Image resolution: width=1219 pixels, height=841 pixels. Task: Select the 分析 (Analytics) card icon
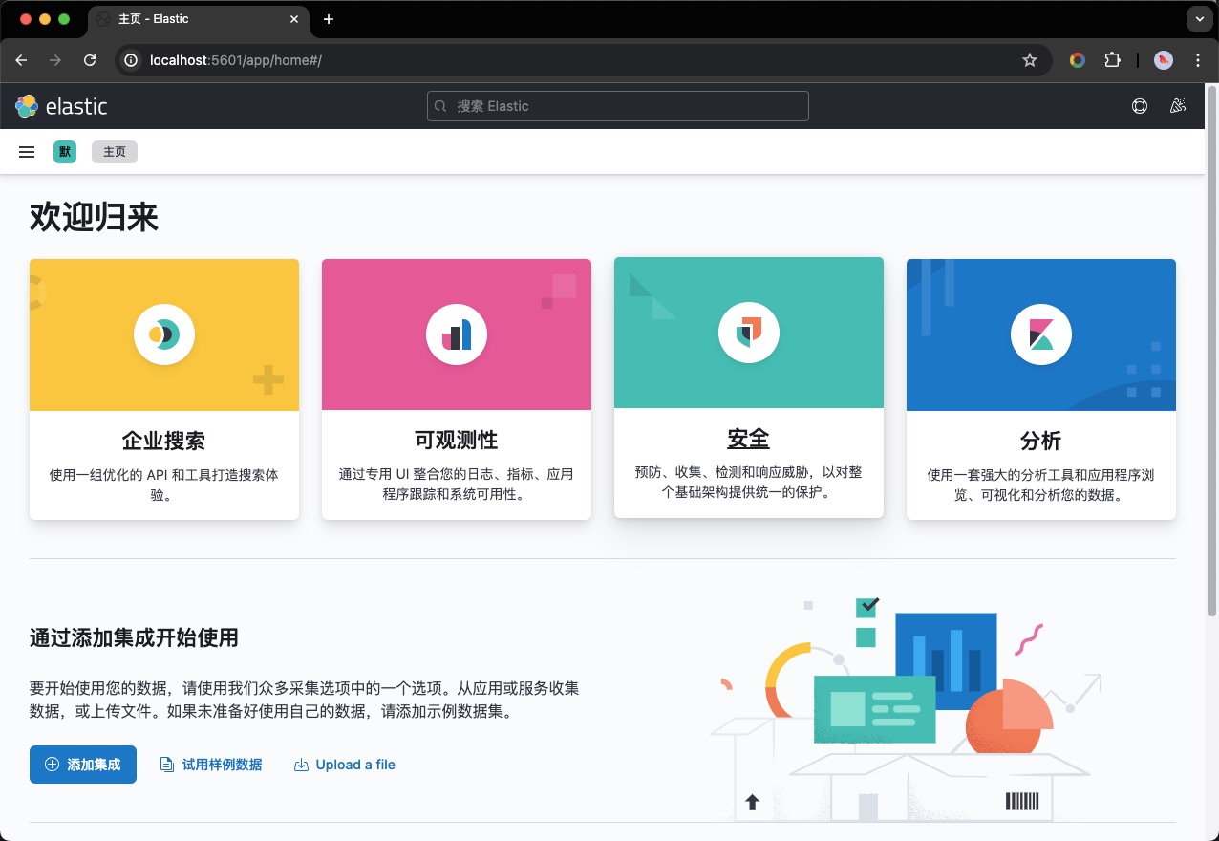(x=1040, y=334)
